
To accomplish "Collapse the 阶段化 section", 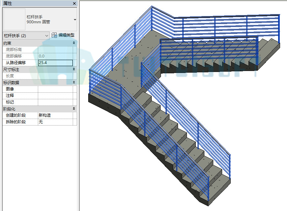I will 74,108.
